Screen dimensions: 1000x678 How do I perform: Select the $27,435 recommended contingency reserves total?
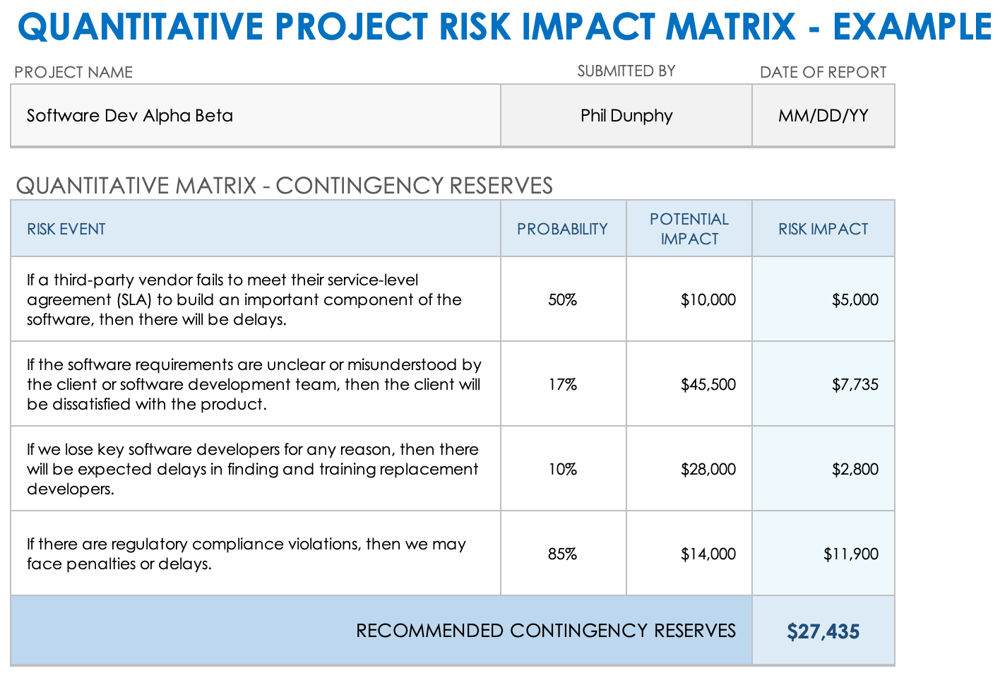[823, 631]
